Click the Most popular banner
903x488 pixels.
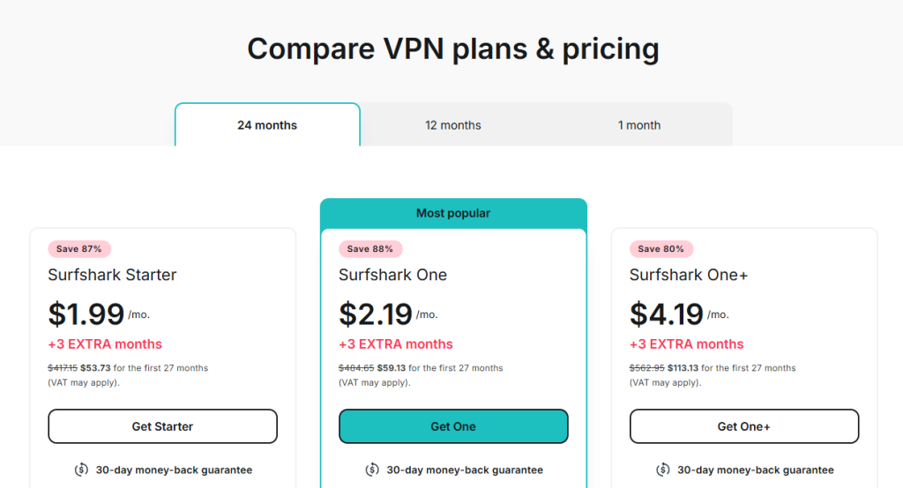[453, 213]
